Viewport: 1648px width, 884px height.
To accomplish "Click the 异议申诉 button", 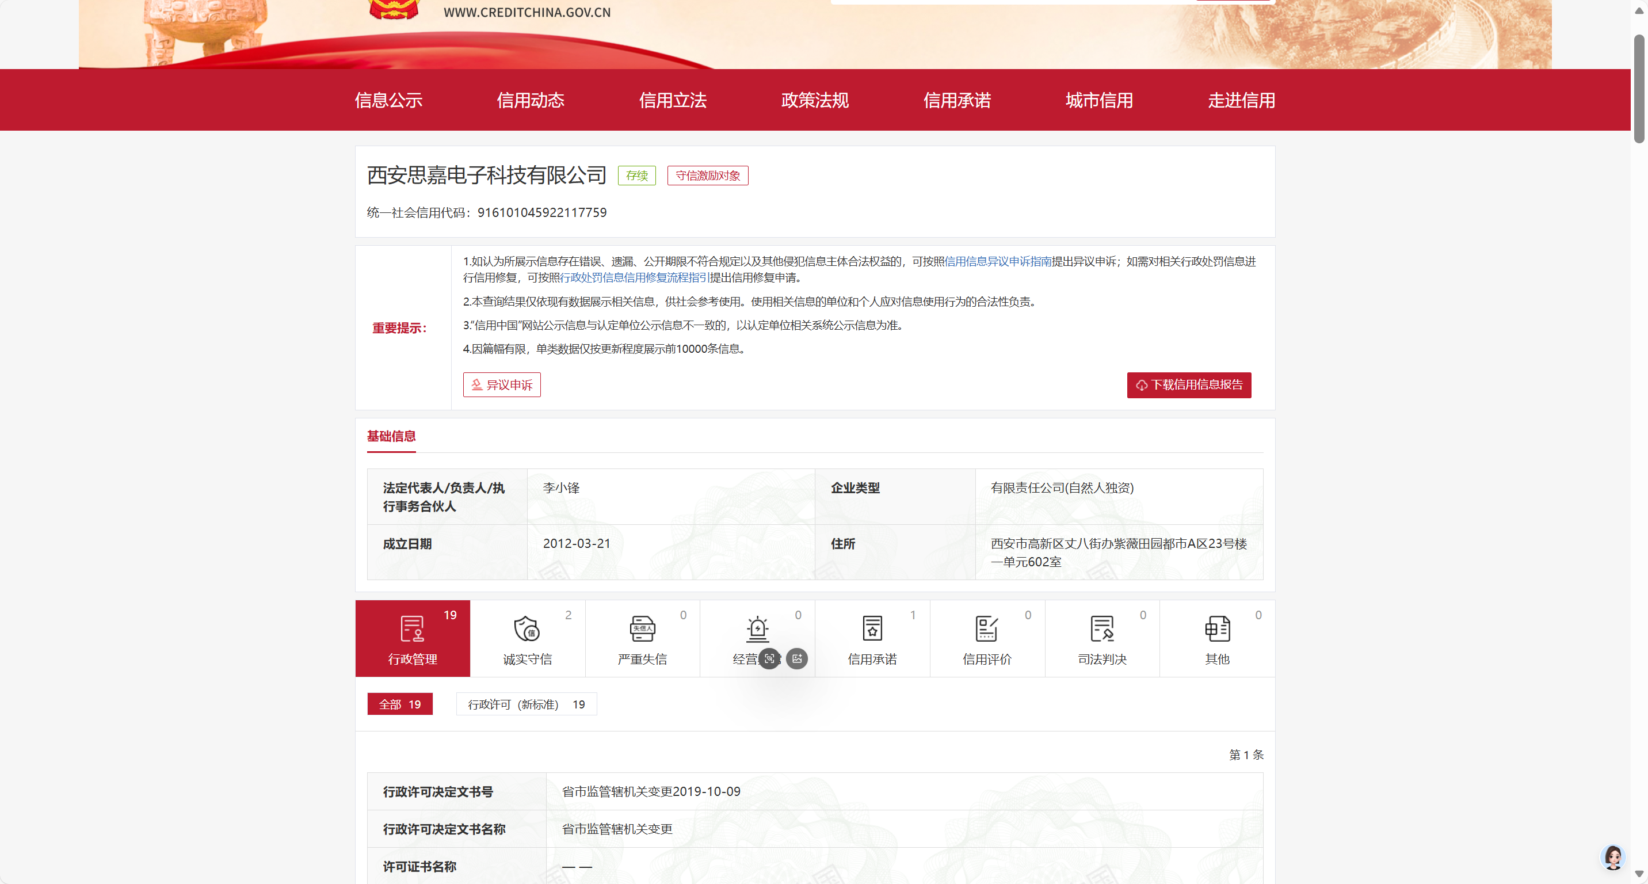I will (x=502, y=385).
